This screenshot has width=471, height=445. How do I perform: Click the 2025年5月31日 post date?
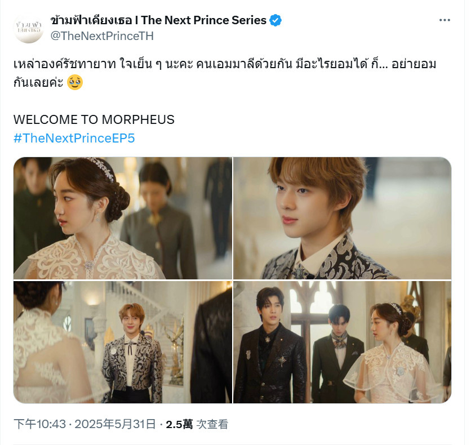tap(115, 424)
